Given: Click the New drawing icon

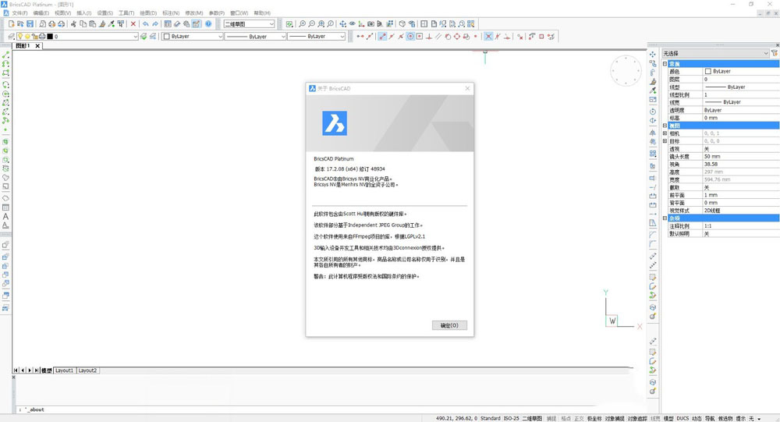Looking at the screenshot, I should [x=12, y=24].
